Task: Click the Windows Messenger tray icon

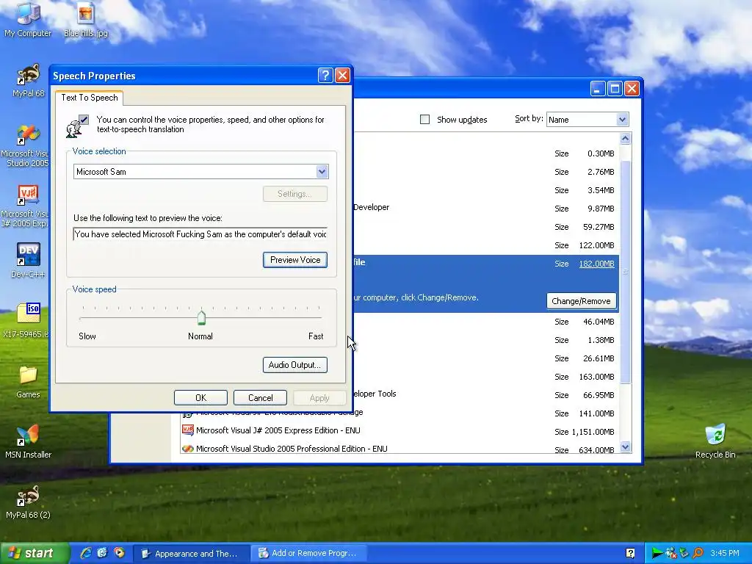Action: (670, 554)
